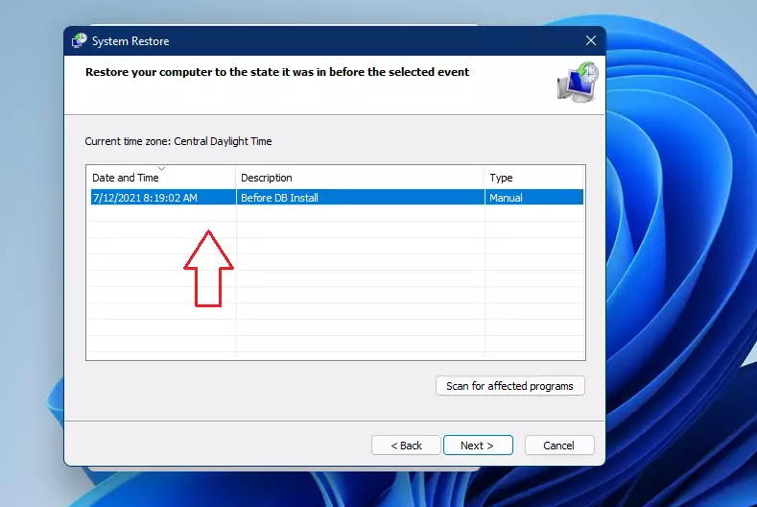
Task: Click Scan for affected programs
Action: coord(509,386)
